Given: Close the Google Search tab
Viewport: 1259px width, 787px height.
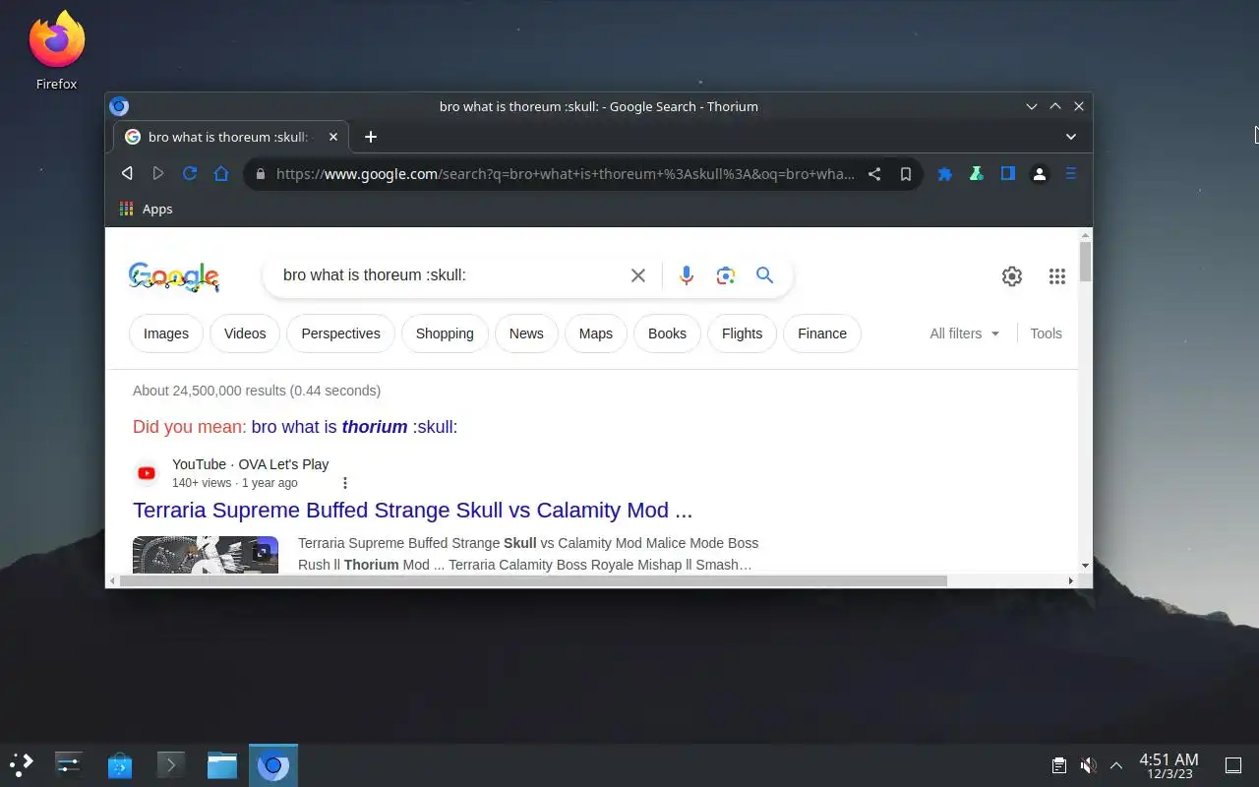Looking at the screenshot, I should [333, 137].
